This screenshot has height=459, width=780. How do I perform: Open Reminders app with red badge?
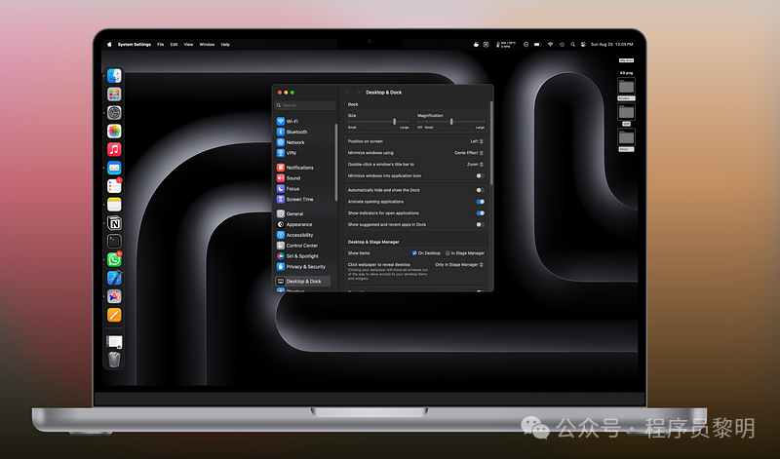point(114,186)
